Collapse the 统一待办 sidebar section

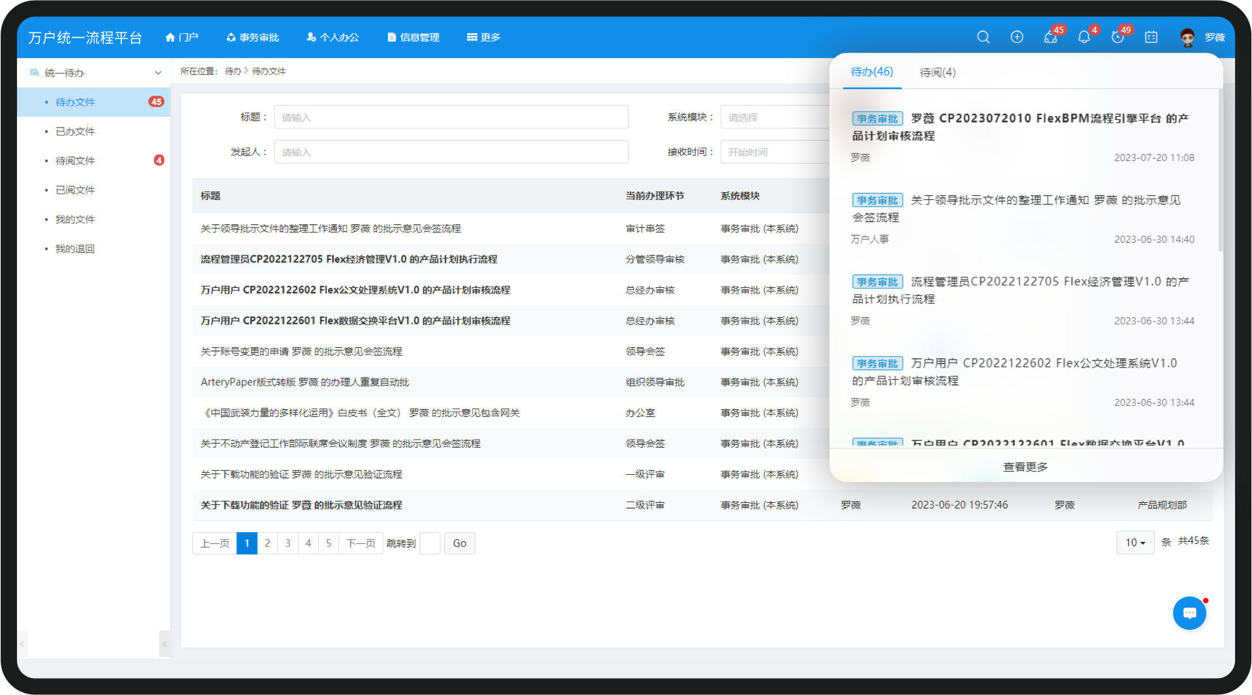158,73
